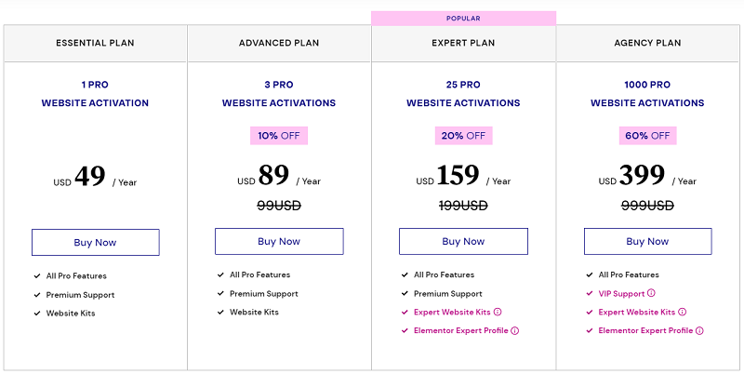Click checkmark icon next to VIP Support
744x374 pixels.
pos(590,294)
